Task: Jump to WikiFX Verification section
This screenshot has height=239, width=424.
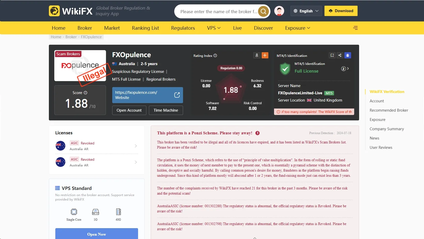Action: [387, 92]
